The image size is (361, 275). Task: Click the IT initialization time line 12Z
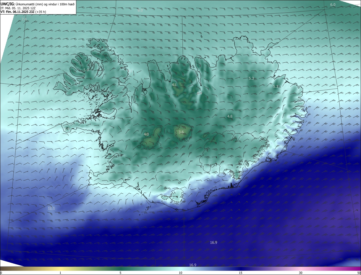(x=18, y=8)
